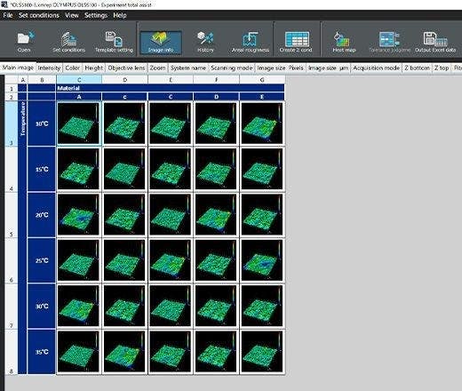
Task: Select column C header
Action: (79, 80)
